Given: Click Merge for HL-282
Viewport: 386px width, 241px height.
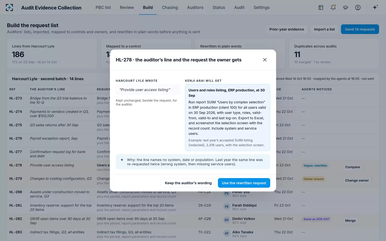Looking at the screenshot, I should click(x=350, y=221).
